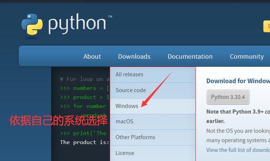Open View the full list of downloads link
The height and width of the screenshot is (161, 270).
[238, 150]
